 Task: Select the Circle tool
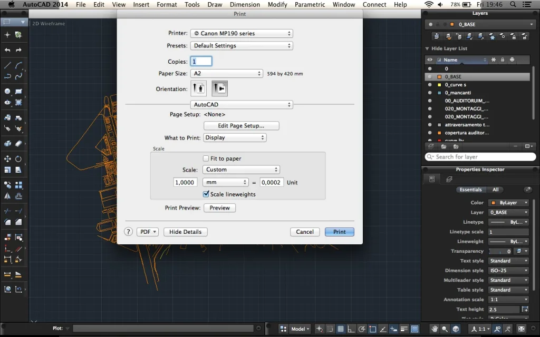coord(7,91)
